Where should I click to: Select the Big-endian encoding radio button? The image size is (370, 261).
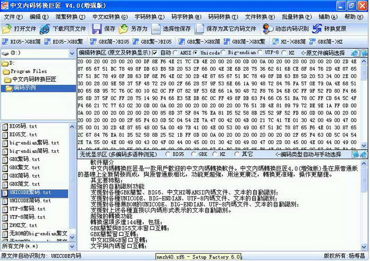[x=223, y=53]
